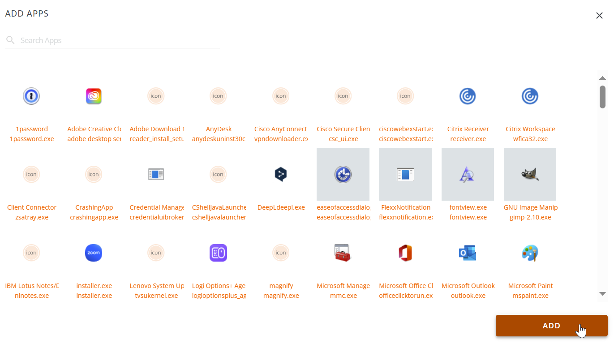Deselect the easeofaccessdialog app tile

343,174
